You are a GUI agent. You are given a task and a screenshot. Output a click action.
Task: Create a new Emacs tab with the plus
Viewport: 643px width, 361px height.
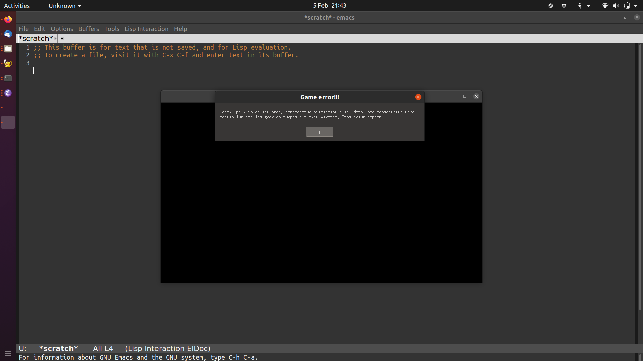click(x=62, y=39)
